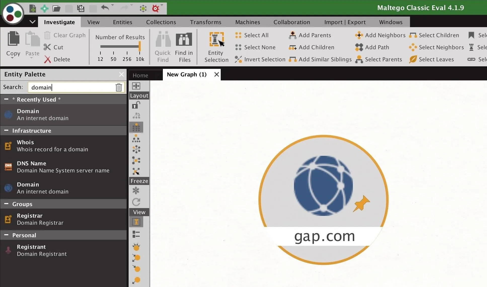Image resolution: width=487 pixels, height=287 pixels.
Task: Click Add Similar Siblings
Action: tap(320, 59)
